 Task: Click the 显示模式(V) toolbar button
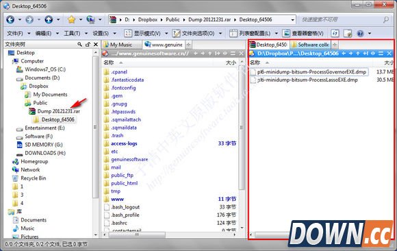pyautogui.click(x=142, y=33)
